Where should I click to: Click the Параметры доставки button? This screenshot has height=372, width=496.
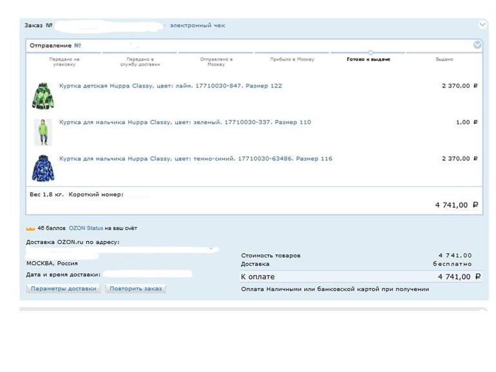point(63,288)
